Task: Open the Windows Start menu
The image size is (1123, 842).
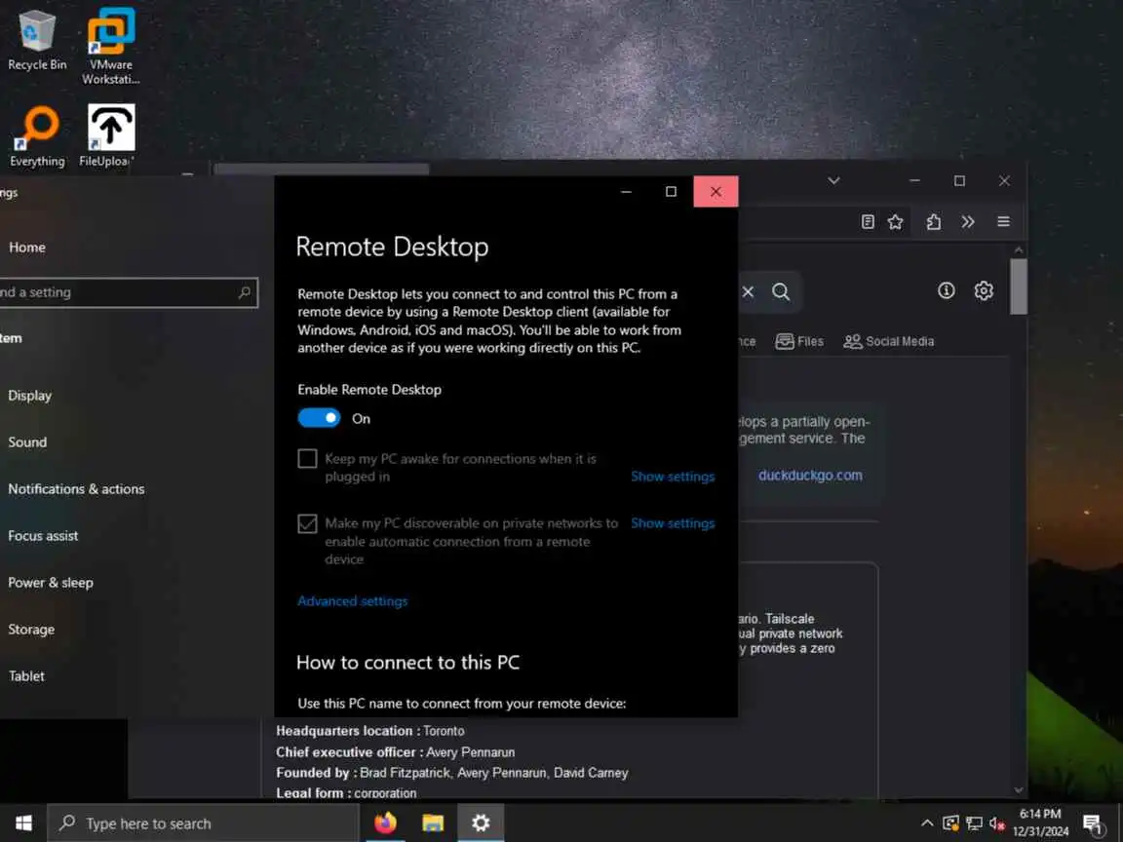Action: [x=23, y=823]
